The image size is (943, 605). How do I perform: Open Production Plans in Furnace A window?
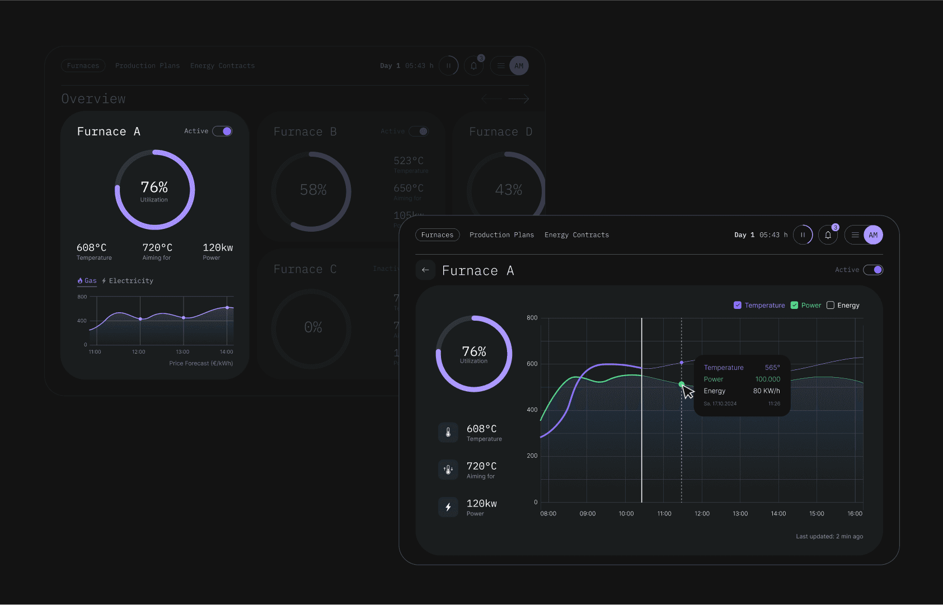pos(501,235)
